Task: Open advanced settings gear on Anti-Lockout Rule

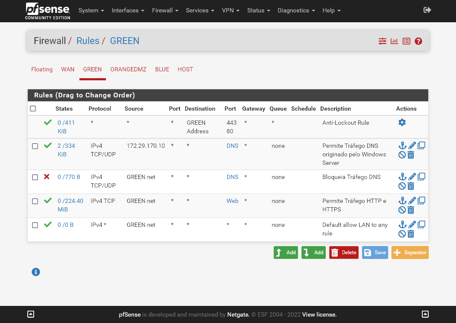Action: (402, 122)
